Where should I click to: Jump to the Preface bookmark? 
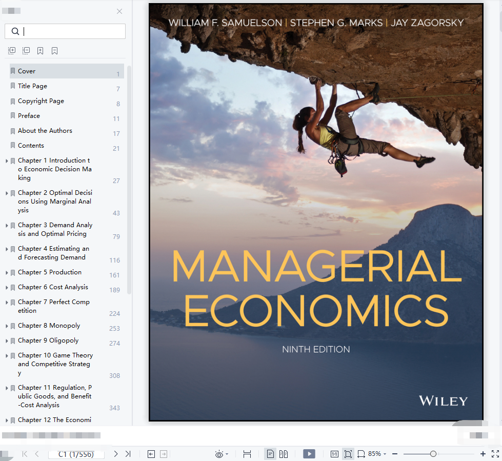29,115
